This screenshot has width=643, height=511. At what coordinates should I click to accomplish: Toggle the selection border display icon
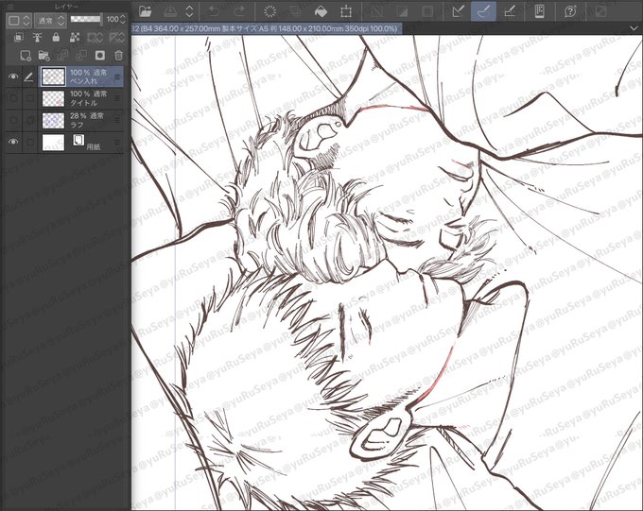427,11
